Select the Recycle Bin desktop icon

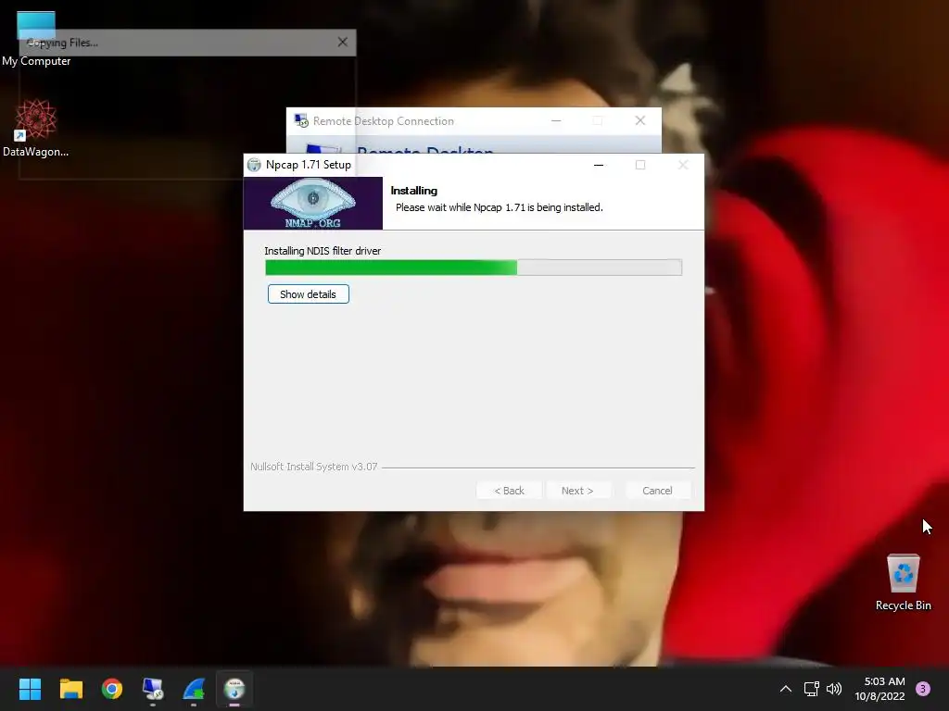coord(903,583)
